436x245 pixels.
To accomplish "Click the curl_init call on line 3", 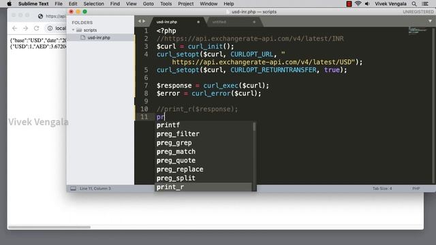I will coord(205,46).
